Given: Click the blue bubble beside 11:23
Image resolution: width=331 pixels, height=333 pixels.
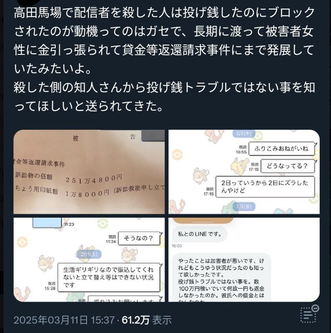Looking at the screenshot, I should (47, 222).
